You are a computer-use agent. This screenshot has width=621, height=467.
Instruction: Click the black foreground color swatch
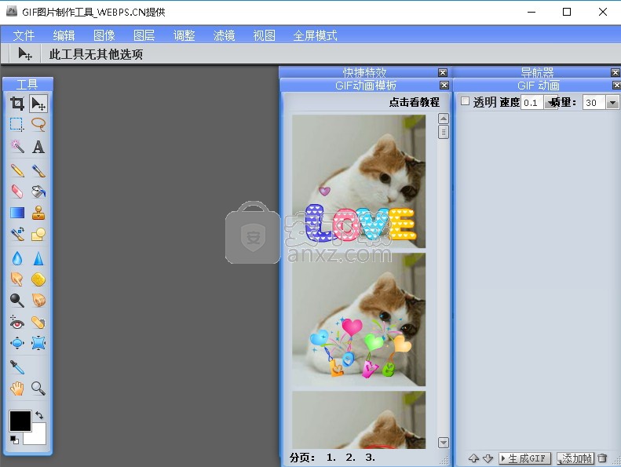click(x=20, y=421)
